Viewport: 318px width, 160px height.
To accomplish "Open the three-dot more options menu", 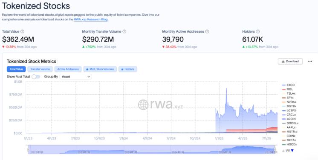I will [310, 62].
